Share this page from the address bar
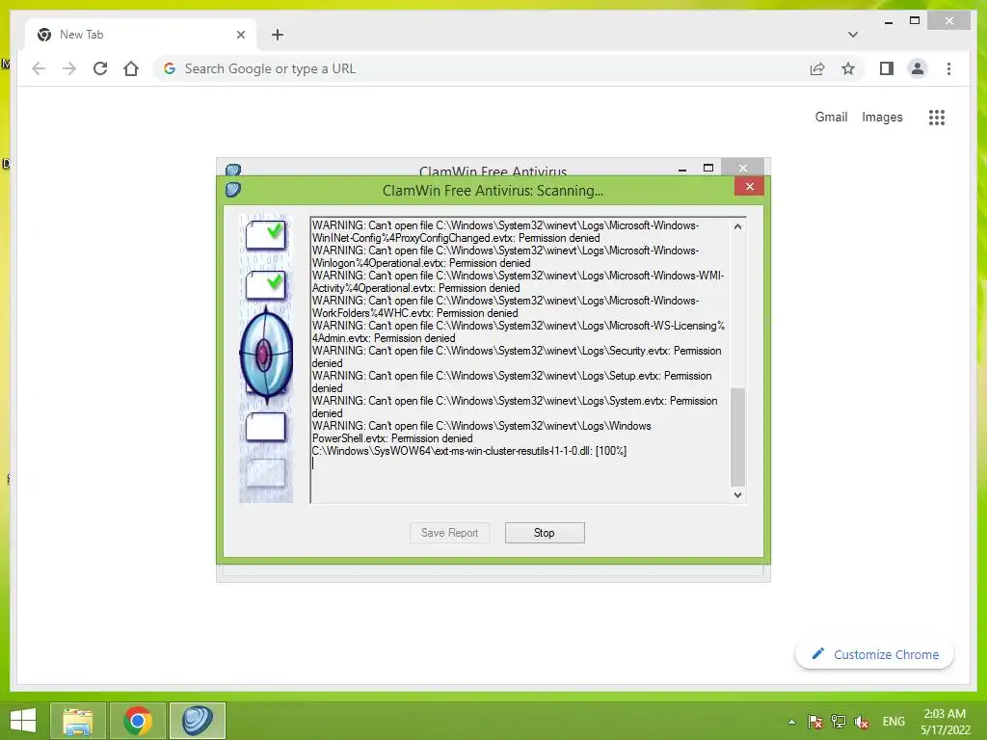The width and height of the screenshot is (987, 740). point(817,68)
